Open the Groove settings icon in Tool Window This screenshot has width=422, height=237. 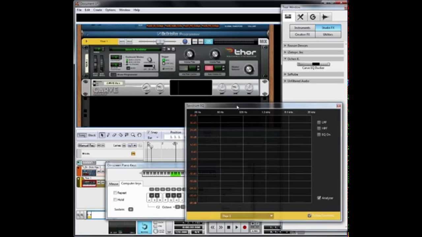click(x=313, y=17)
